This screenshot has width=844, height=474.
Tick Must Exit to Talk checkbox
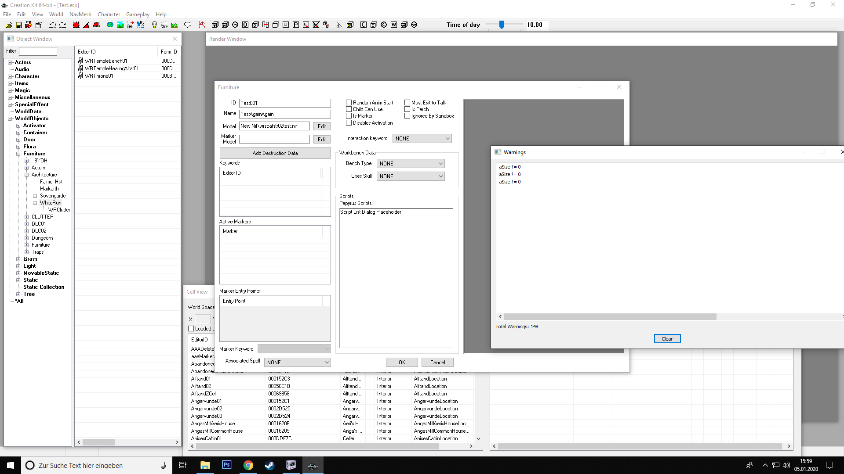[407, 103]
